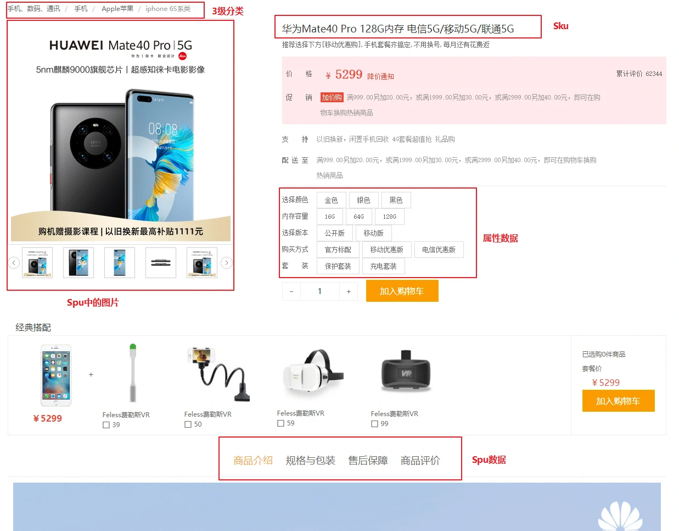Check the accessory checkbox priced 39
The width and height of the screenshot is (679, 531).
tap(106, 425)
